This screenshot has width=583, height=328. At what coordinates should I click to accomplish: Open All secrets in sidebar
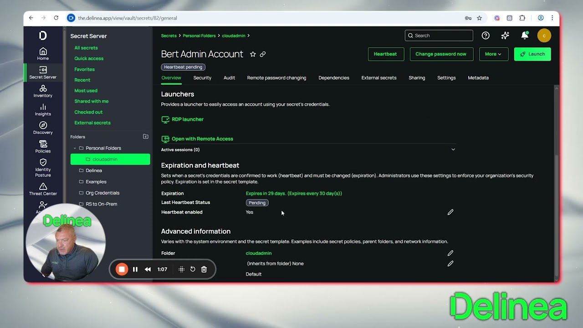(x=86, y=48)
